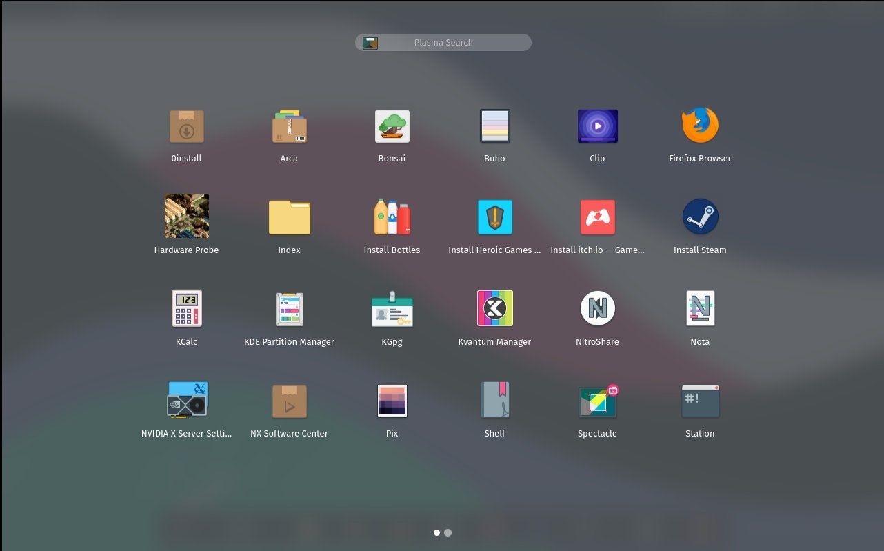Screen dimensions: 884x551
Task: Click in the Plasma Search field
Action: click(x=443, y=43)
